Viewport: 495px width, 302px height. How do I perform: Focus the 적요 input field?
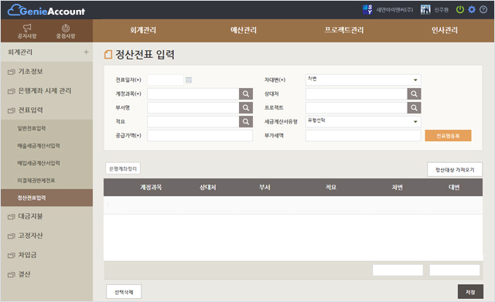[x=193, y=122]
